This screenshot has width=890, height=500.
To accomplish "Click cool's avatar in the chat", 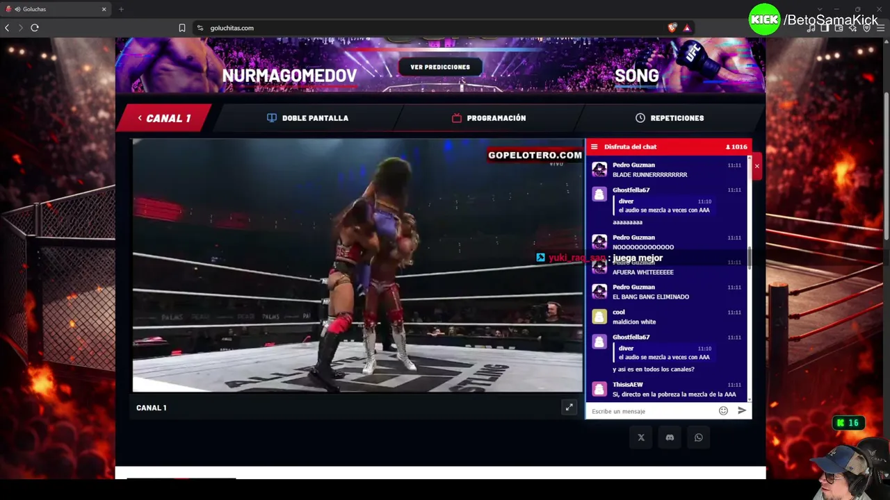I will 599,317.
